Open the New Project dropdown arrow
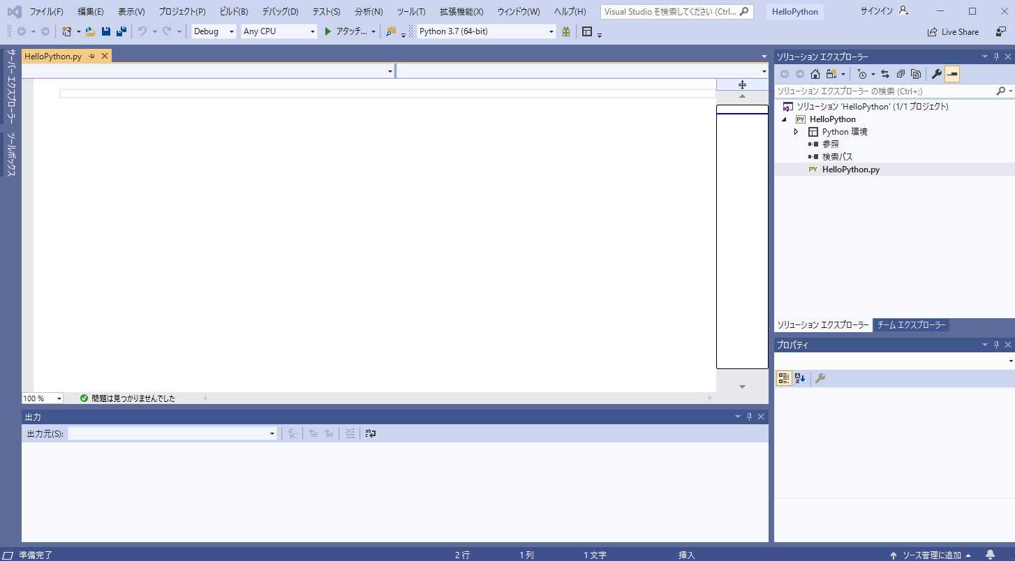The width and height of the screenshot is (1015, 561). tap(78, 31)
